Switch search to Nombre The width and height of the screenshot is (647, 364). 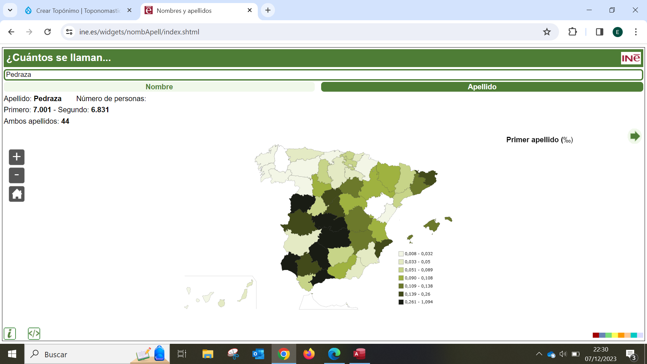[159, 87]
